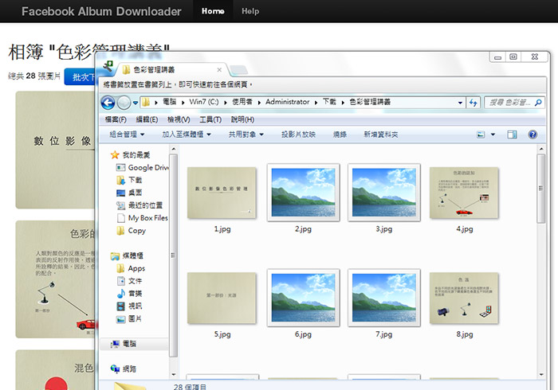This screenshot has height=390, width=558.
Task: Select 我的最愛 star icon in sidebar
Action: 115,154
